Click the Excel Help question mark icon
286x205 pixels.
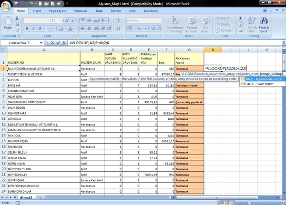coord(265,10)
